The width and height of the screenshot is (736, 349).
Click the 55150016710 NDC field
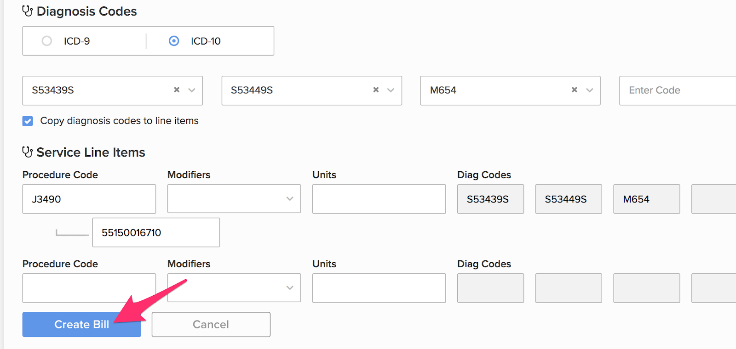coord(155,232)
